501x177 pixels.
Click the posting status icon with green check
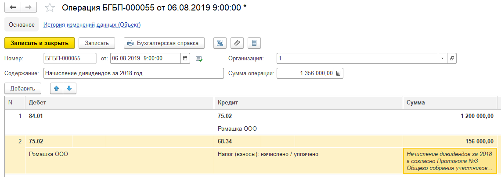199,59
